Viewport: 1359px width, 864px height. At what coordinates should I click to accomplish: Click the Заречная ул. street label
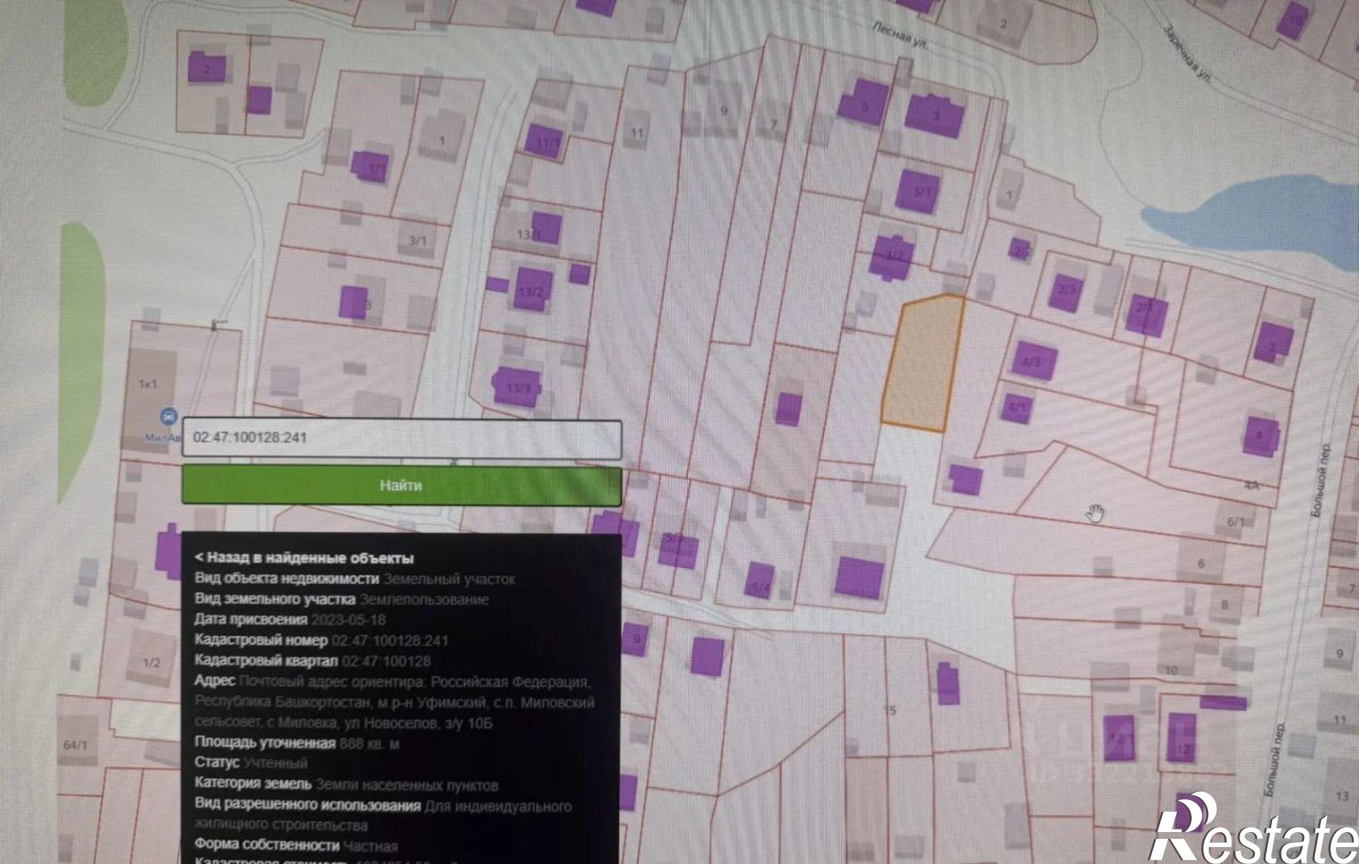click(x=1188, y=54)
